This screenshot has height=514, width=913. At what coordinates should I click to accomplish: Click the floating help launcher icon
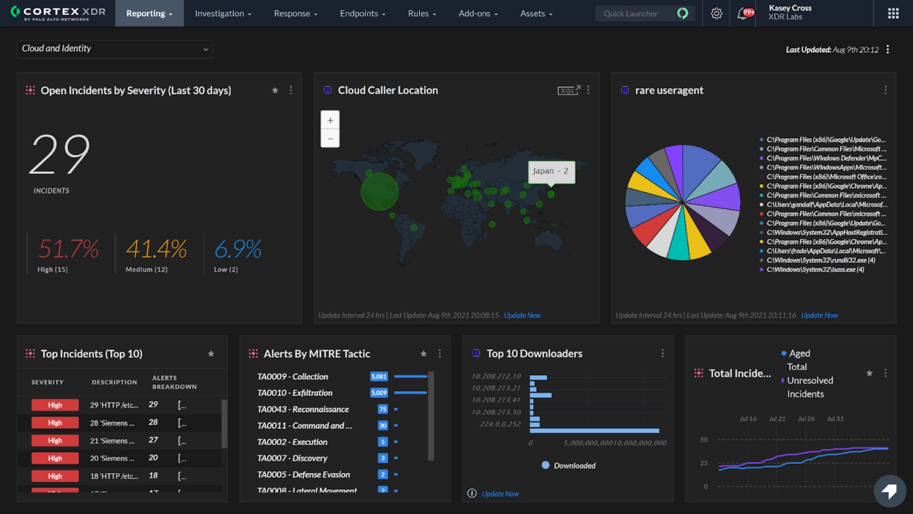coord(889,491)
